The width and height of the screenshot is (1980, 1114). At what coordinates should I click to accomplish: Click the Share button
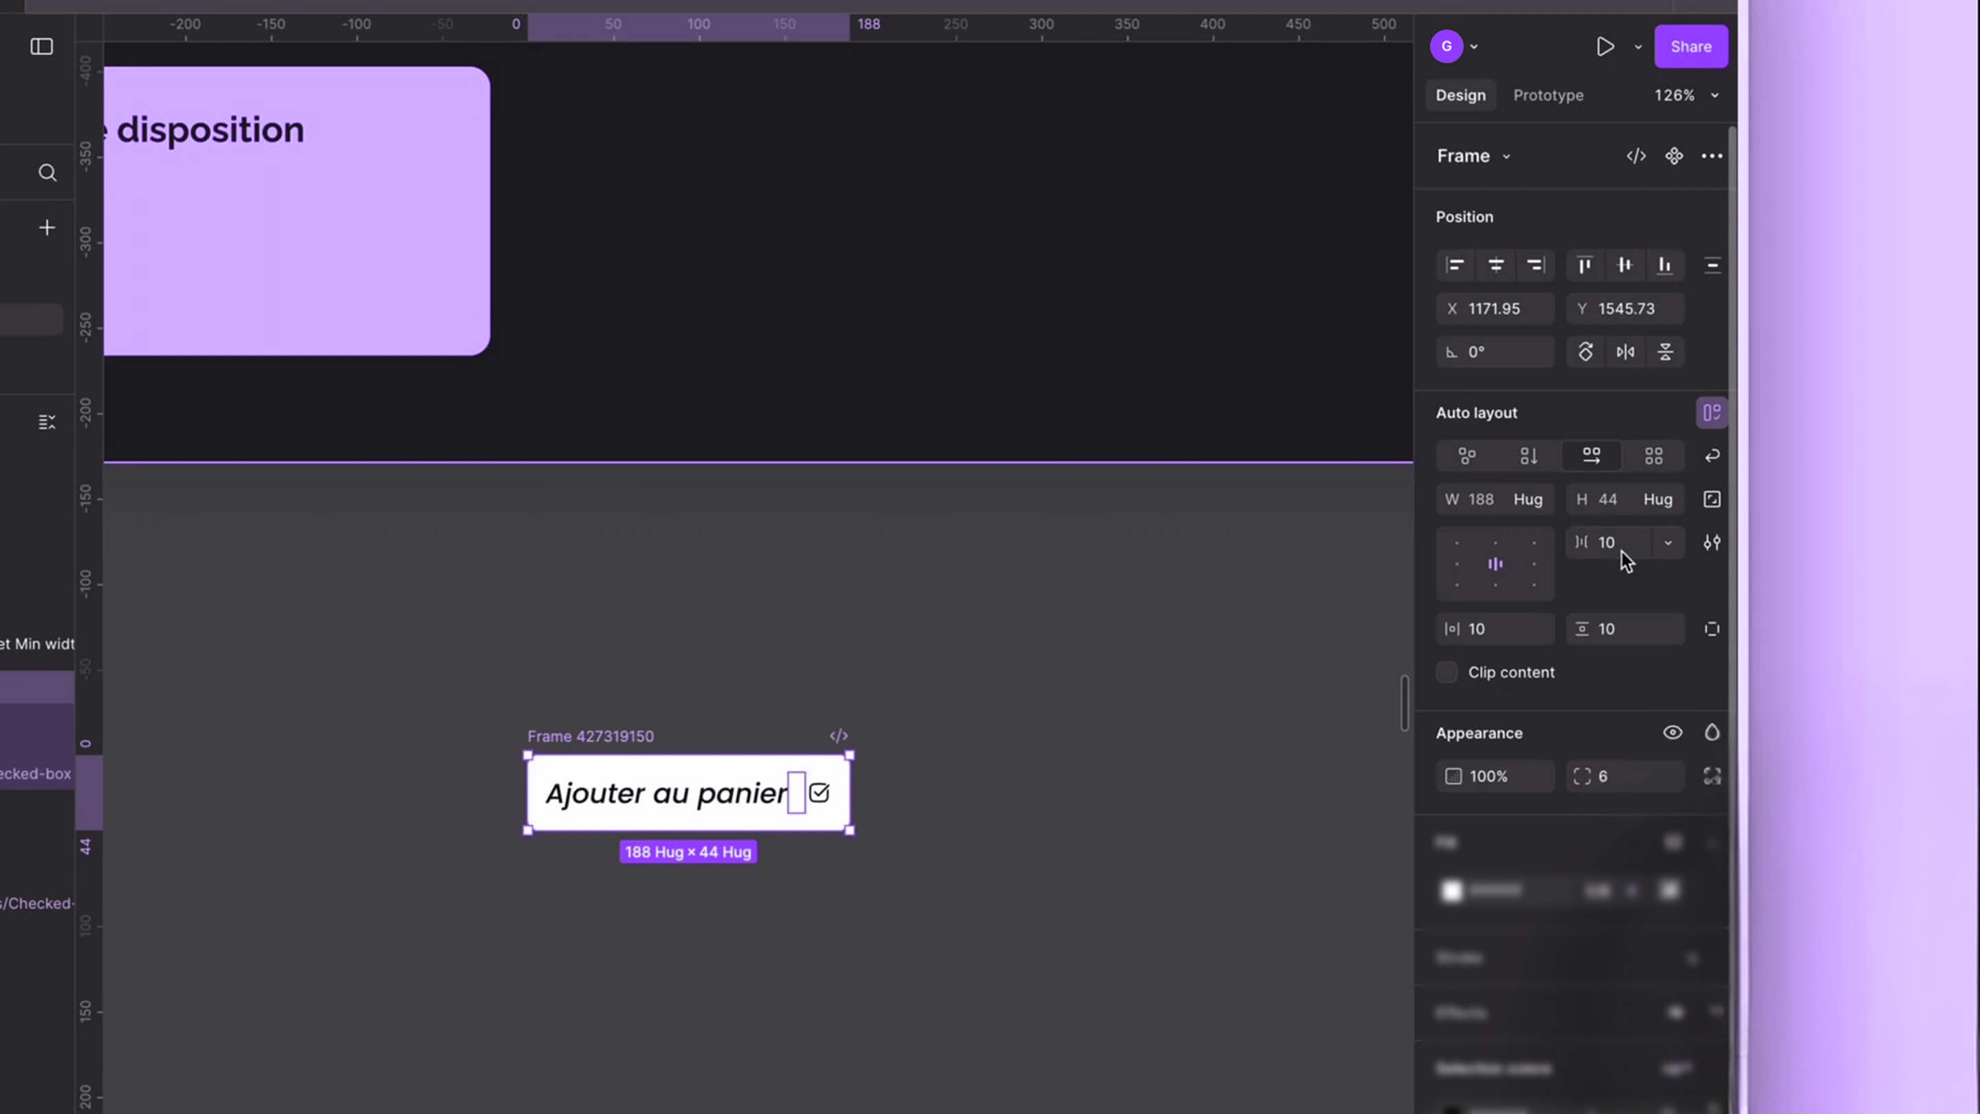click(x=1691, y=47)
